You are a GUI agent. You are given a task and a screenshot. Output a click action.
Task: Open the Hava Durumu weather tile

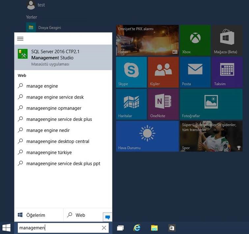coord(147,136)
